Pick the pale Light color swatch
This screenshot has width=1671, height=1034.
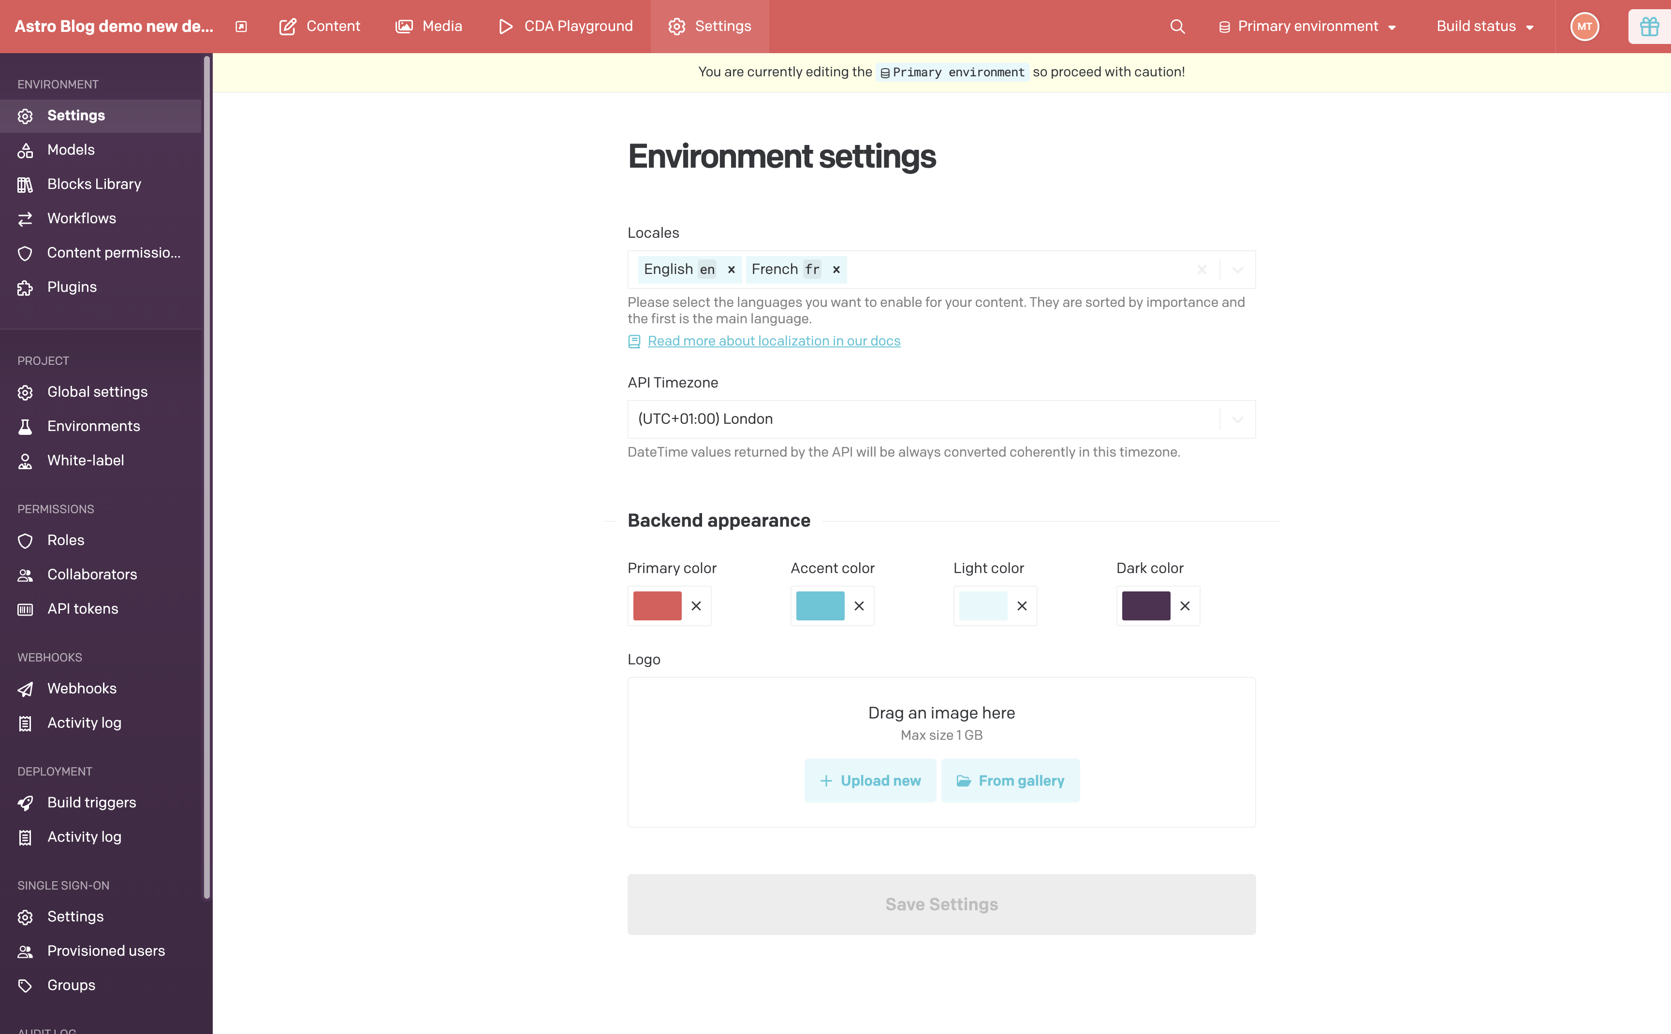pyautogui.click(x=982, y=606)
